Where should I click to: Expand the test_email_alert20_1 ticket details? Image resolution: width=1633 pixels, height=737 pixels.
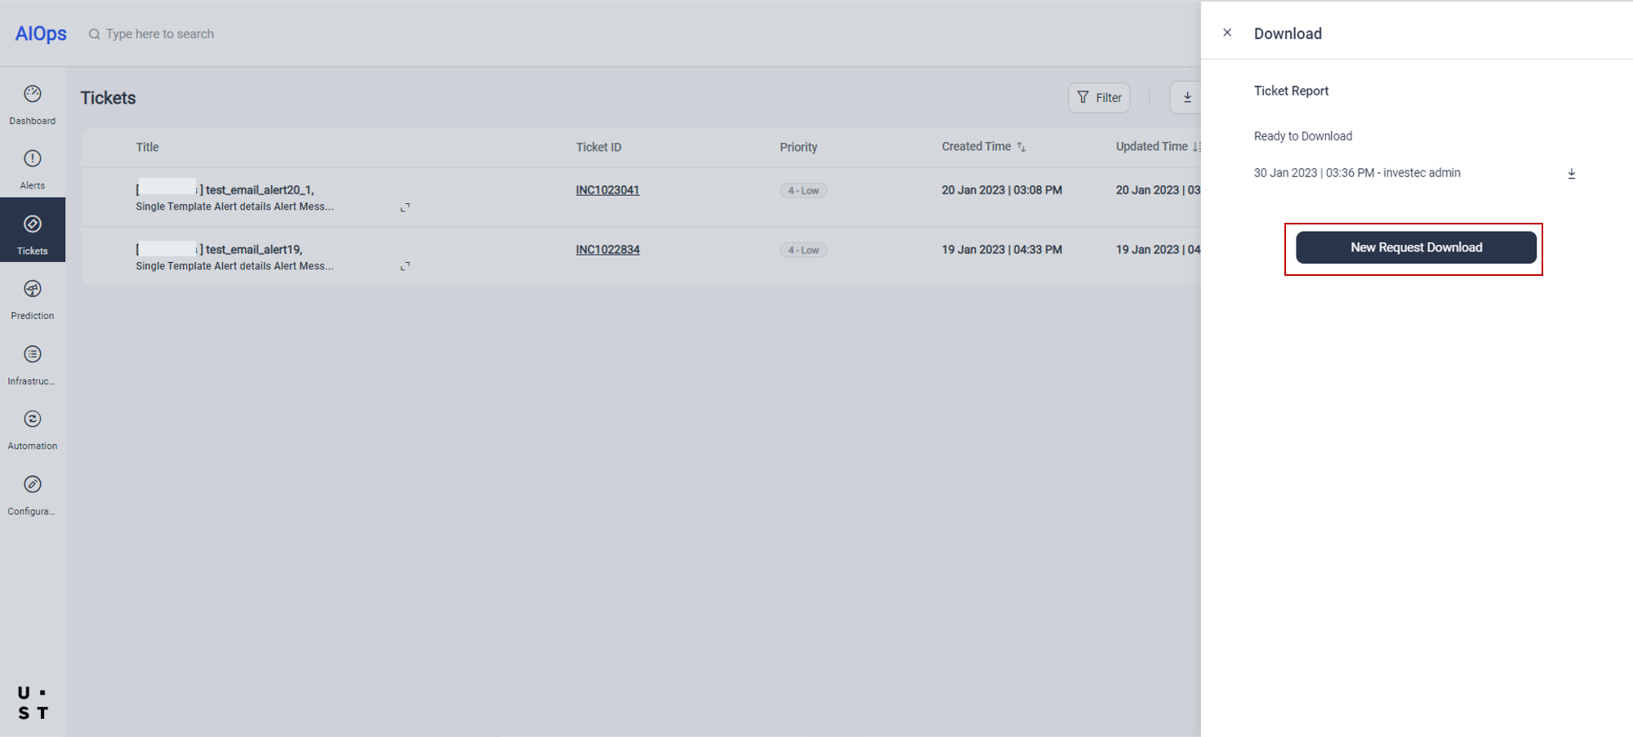[405, 207]
